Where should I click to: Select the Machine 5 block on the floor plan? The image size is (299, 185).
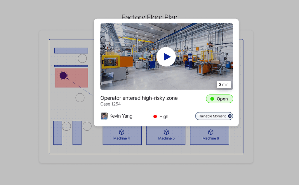coord(166,135)
